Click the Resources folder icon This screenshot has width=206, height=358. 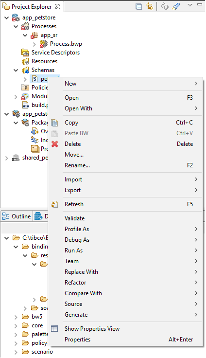25,61
